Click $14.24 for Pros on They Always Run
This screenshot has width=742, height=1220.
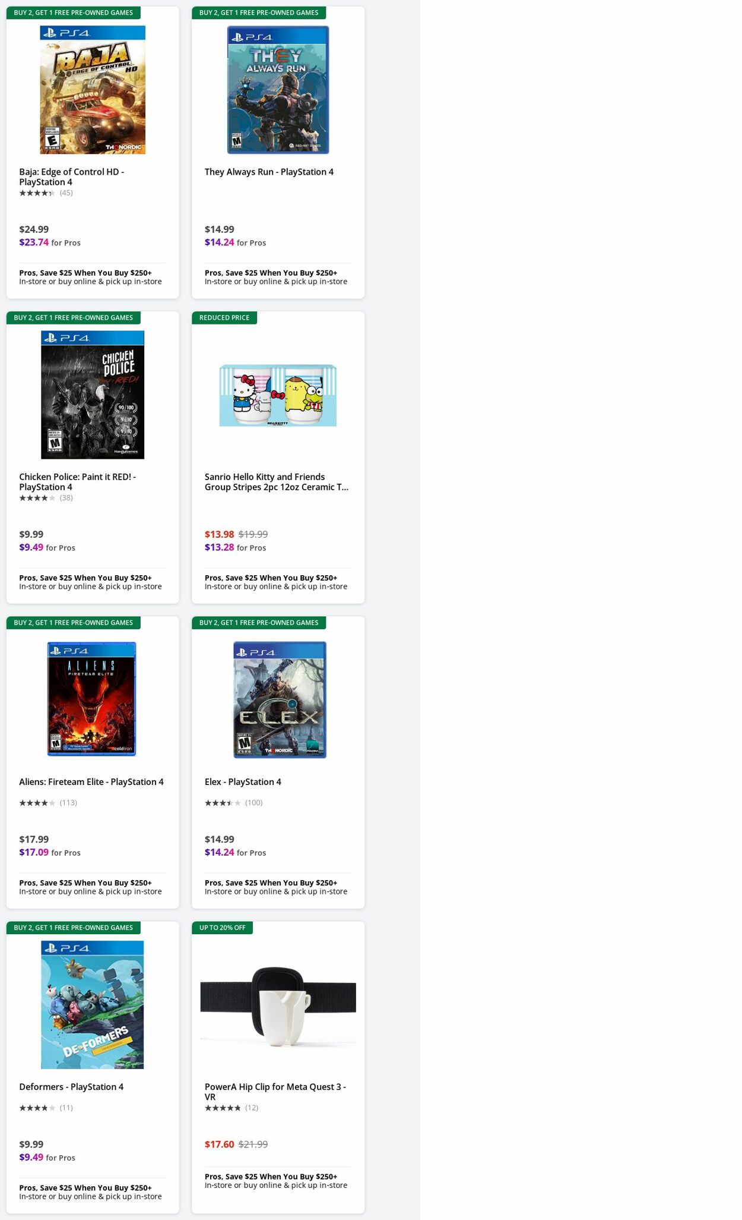pos(236,242)
